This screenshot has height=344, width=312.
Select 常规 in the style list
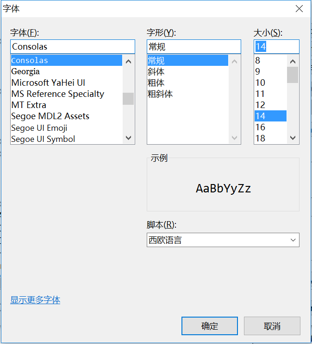[188, 60]
